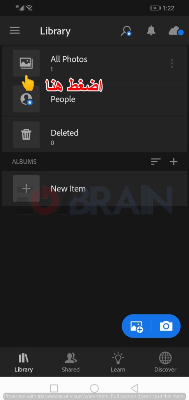Open albums sort options icon
The height and width of the screenshot is (400, 189).
coord(155,161)
